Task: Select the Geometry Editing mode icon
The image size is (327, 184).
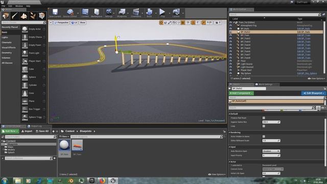Action: 41,16
